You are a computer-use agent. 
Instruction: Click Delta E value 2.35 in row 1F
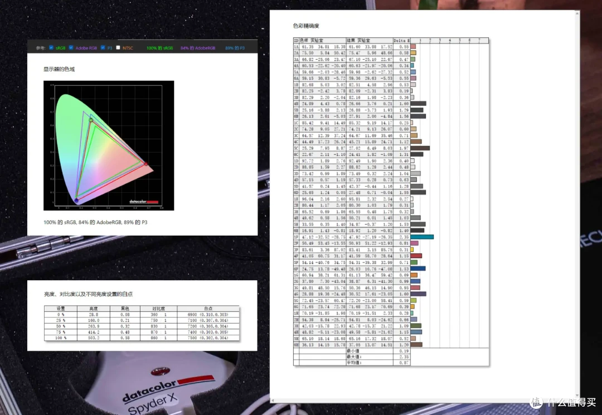pos(404,237)
